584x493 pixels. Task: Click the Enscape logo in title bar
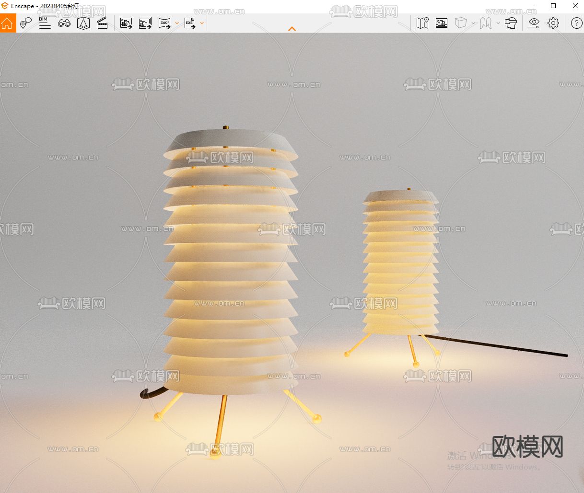point(5,6)
